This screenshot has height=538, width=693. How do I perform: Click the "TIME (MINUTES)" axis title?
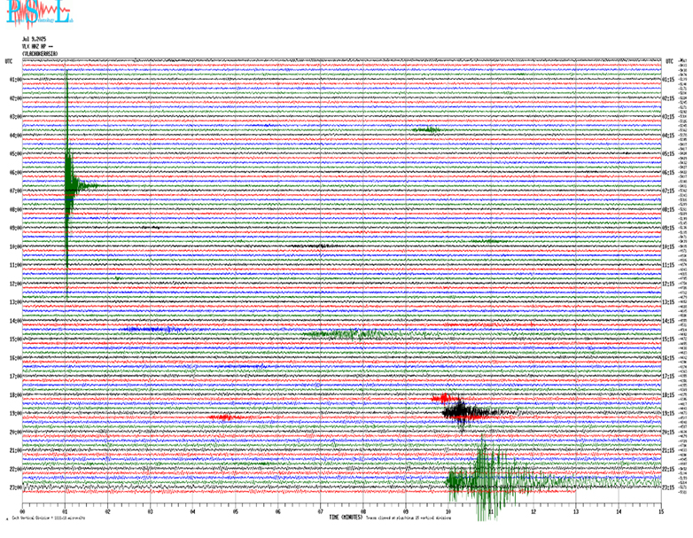point(347,518)
